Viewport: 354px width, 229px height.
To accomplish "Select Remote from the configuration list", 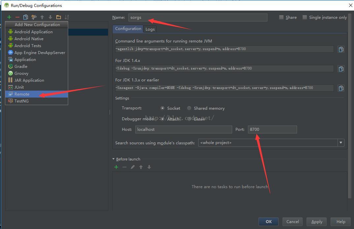I will (22, 94).
